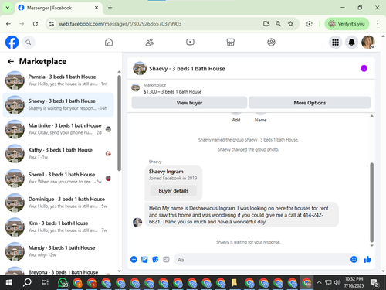
Task: Click the More Options button
Action: tap(310, 103)
